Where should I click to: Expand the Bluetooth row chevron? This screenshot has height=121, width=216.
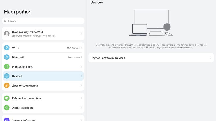coord(81,57)
